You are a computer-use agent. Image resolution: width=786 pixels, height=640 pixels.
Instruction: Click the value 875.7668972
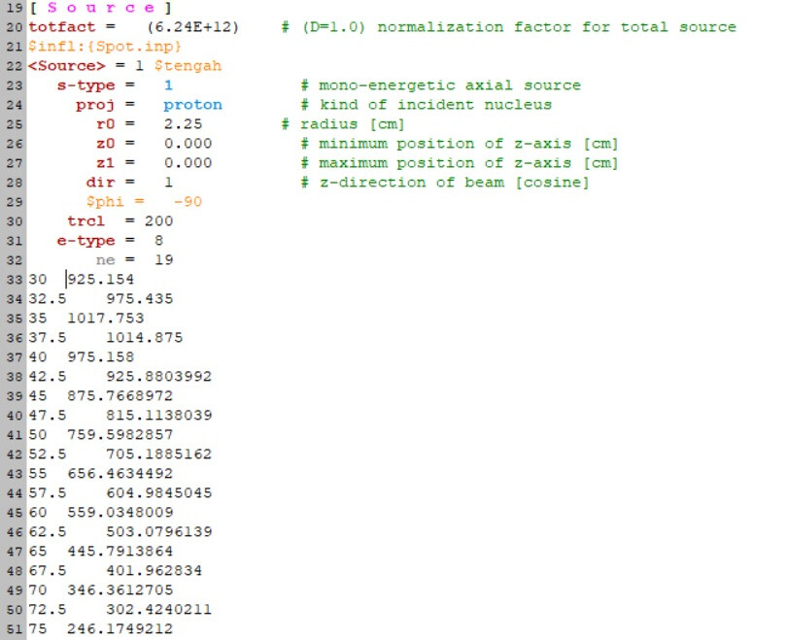[120, 396]
